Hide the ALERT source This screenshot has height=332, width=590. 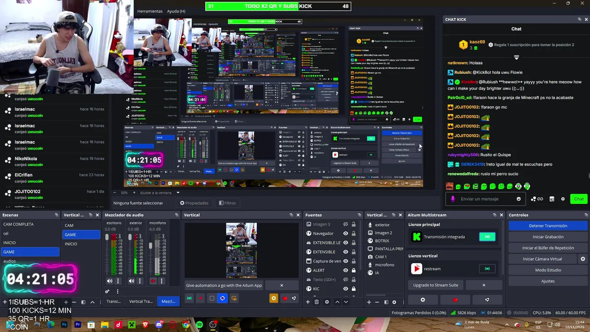pos(345,270)
